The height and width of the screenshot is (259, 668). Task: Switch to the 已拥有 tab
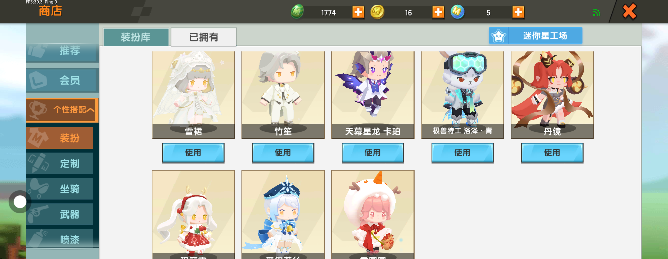[204, 37]
